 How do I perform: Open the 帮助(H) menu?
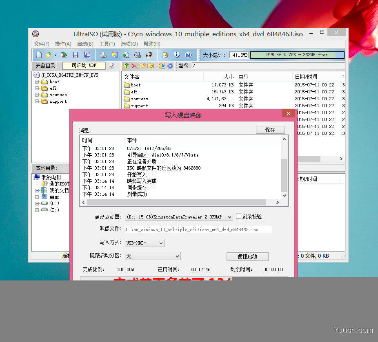point(152,44)
